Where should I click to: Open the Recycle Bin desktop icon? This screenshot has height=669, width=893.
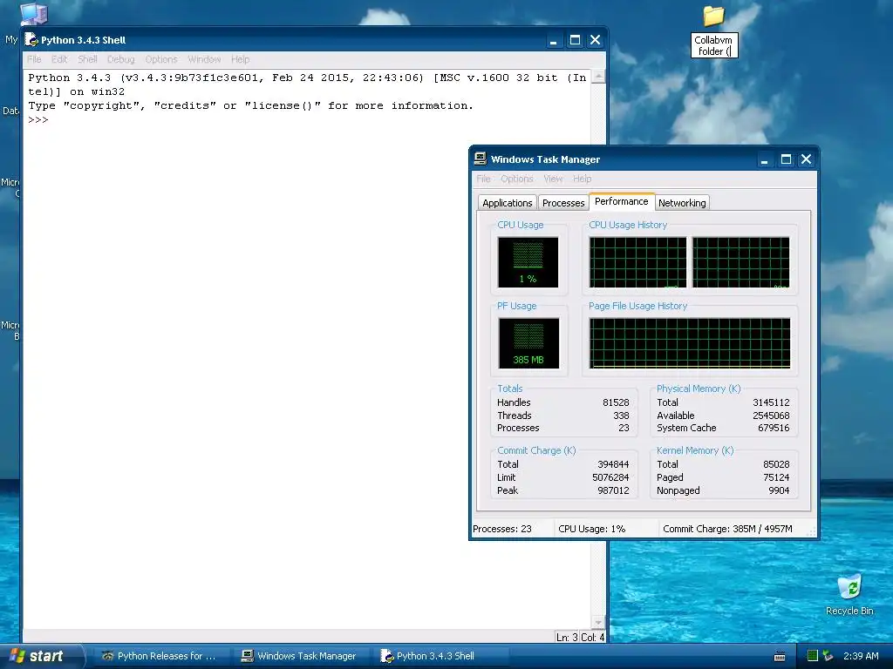[849, 587]
